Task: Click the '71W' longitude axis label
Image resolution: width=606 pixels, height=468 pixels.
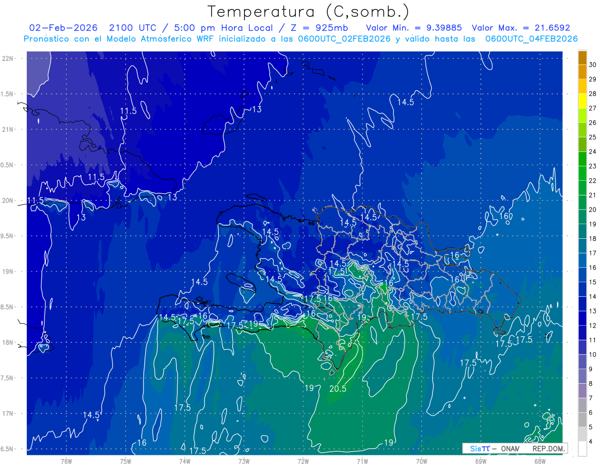Action: [362, 461]
